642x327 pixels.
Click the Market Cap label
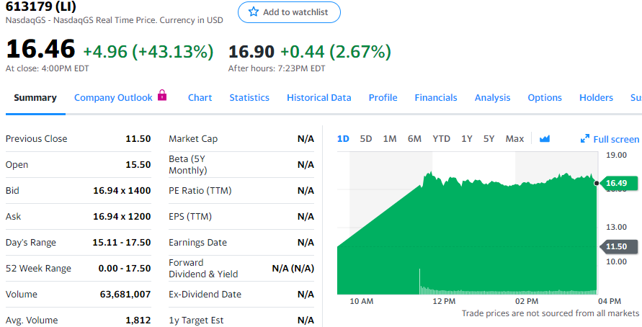(193, 139)
